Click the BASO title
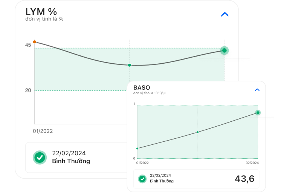This screenshot has height=193, width=281. pos(142,87)
